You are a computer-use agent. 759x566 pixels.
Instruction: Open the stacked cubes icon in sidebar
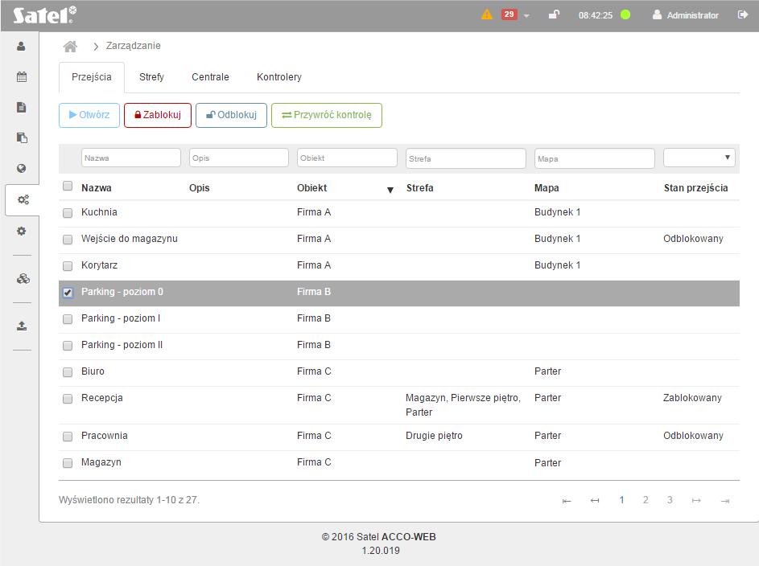click(x=23, y=278)
